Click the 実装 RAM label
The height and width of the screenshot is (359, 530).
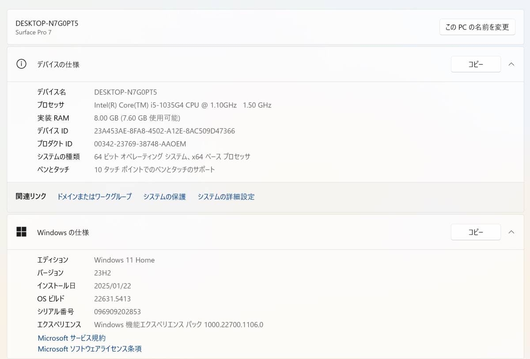click(53, 118)
